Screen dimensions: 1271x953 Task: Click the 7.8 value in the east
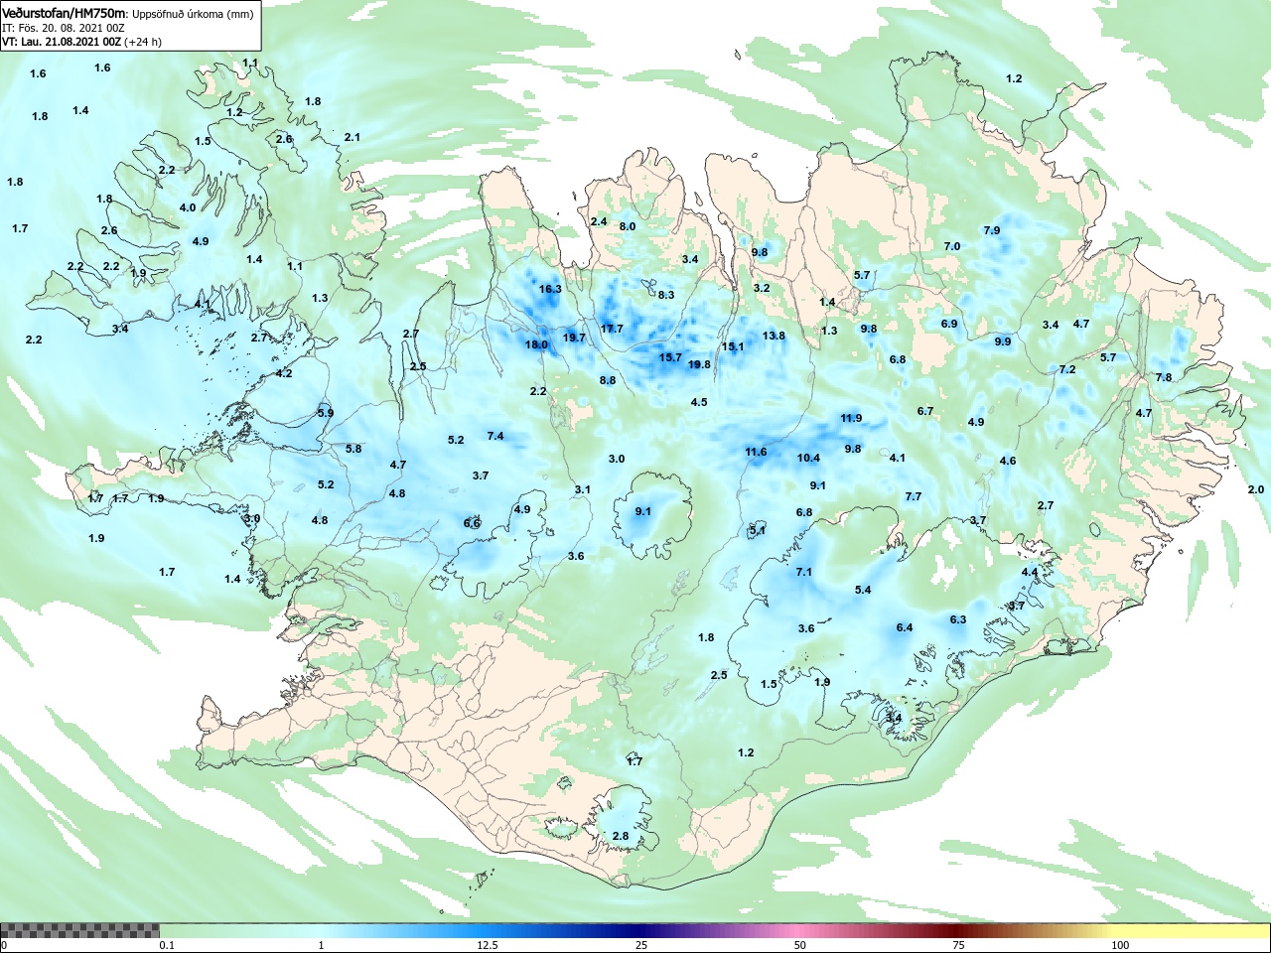pyautogui.click(x=1164, y=377)
